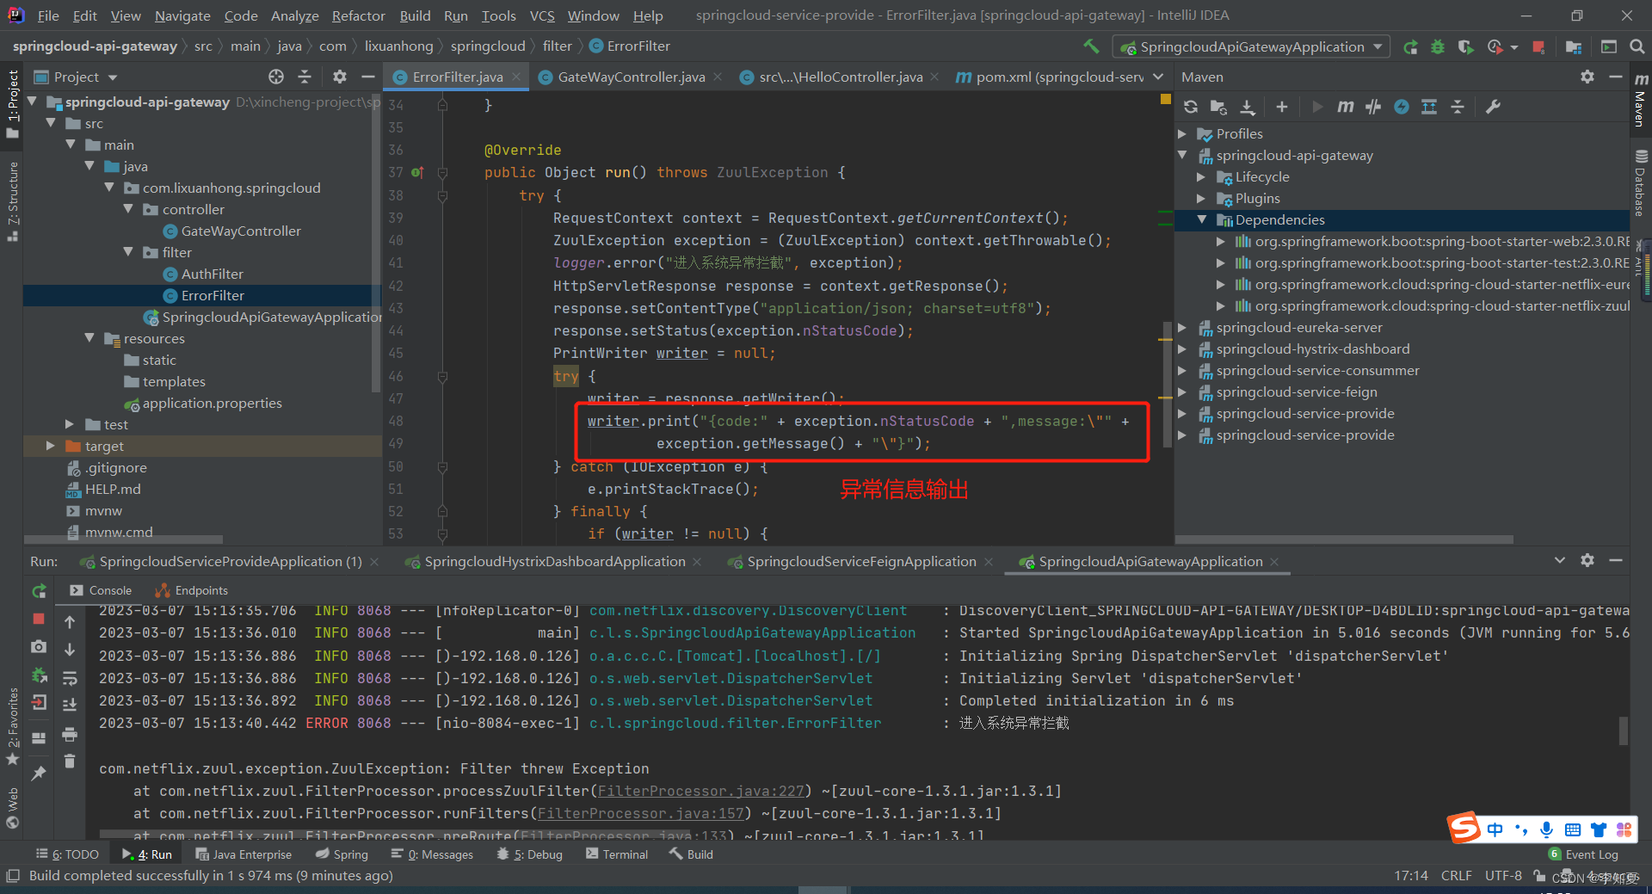Switch to SpringcloudServiceFeignApplication run tab
Viewport: 1652px width, 894px height.
(x=861, y=562)
